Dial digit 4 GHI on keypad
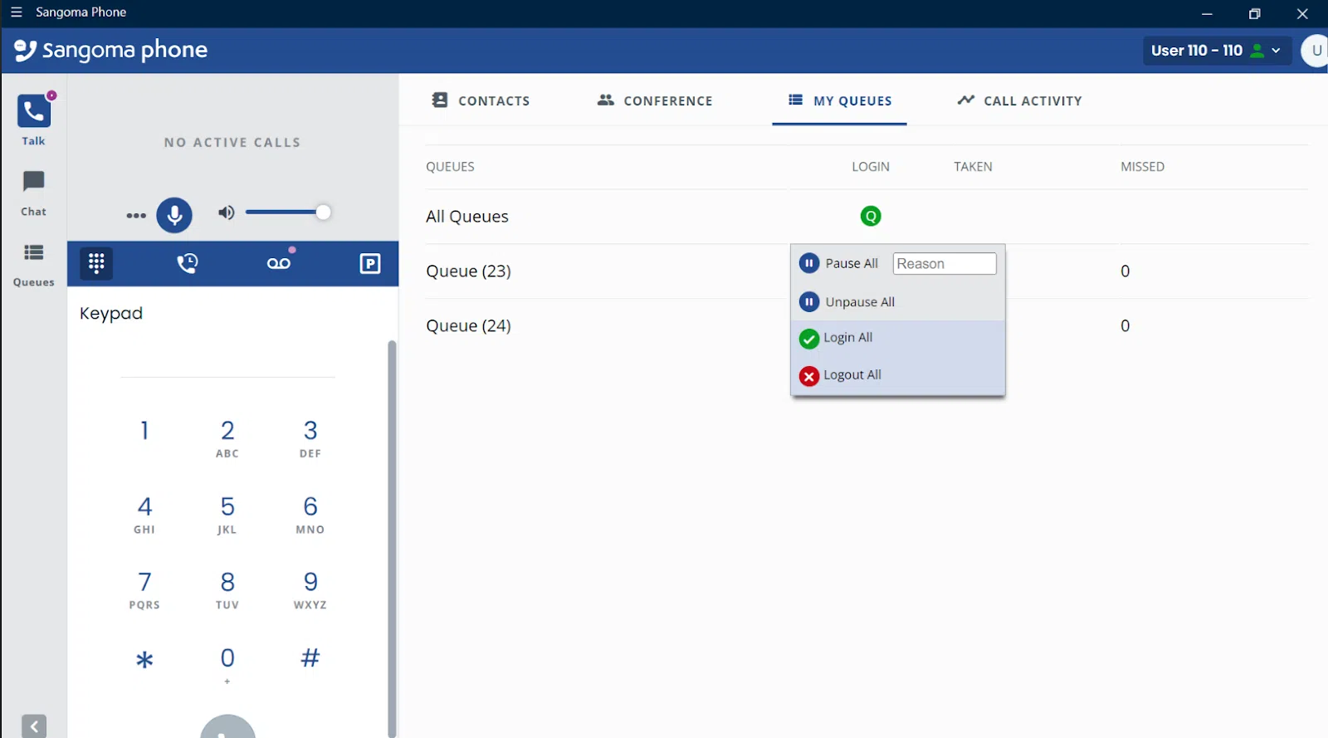The image size is (1328, 738). [x=144, y=515]
